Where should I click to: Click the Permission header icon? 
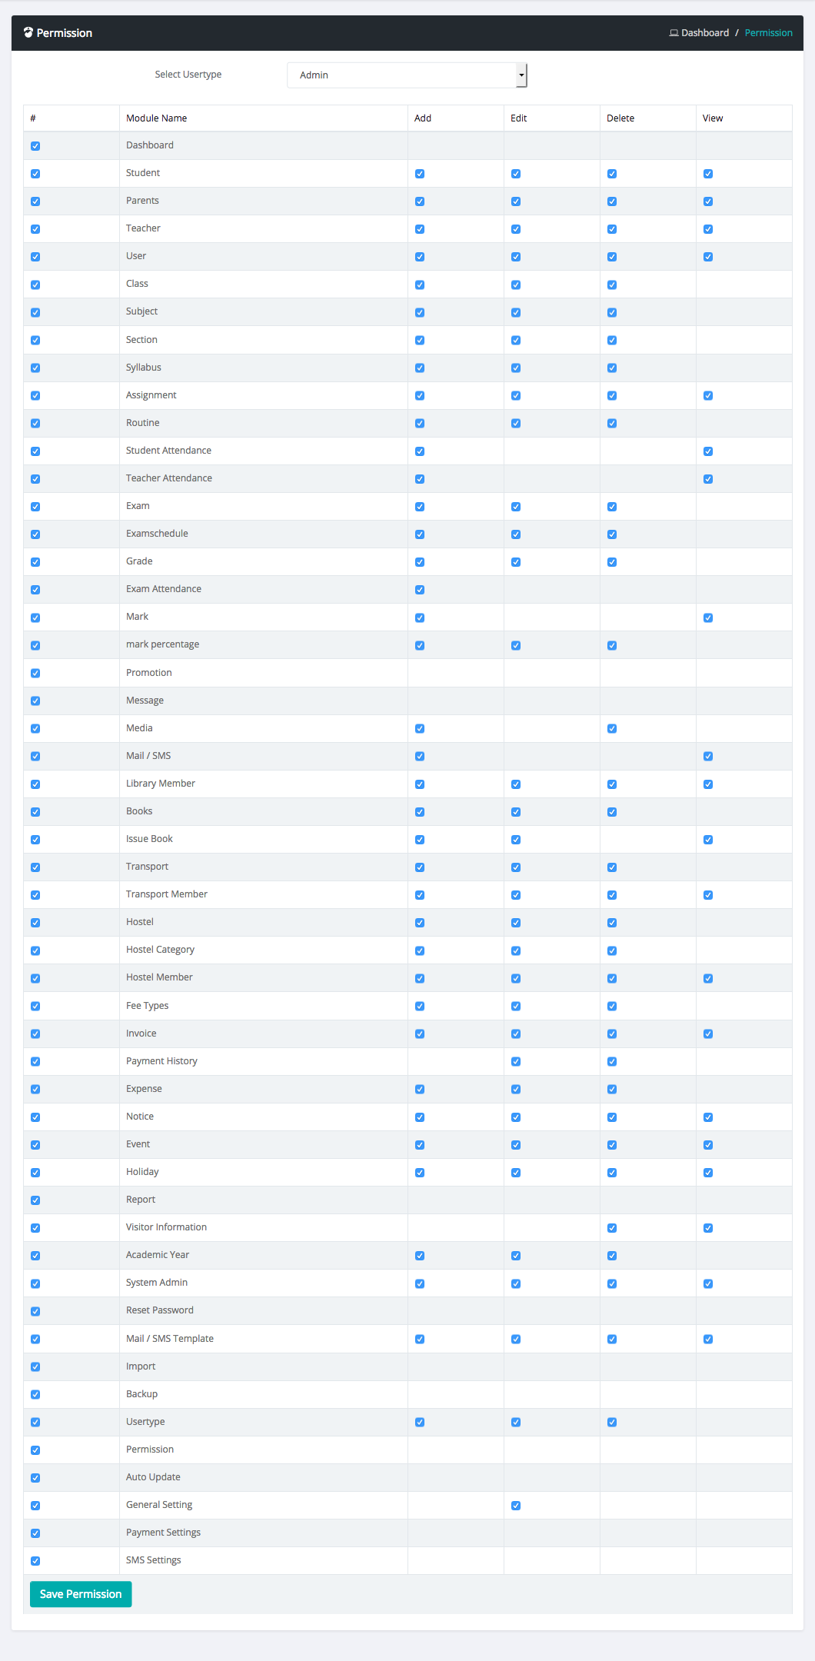[x=28, y=32]
